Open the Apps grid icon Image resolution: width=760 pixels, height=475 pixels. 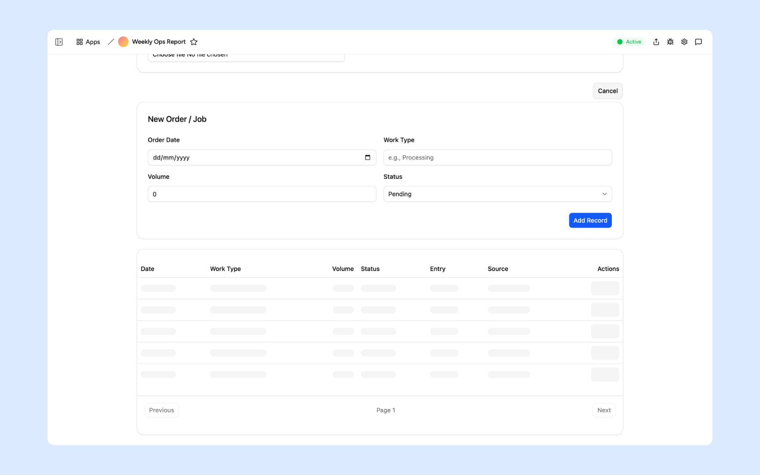pyautogui.click(x=80, y=42)
